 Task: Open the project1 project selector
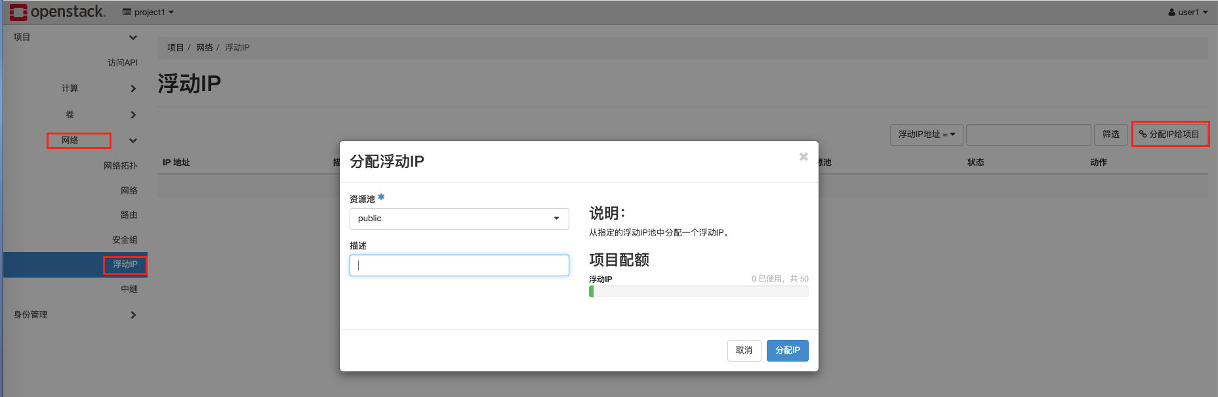(148, 12)
